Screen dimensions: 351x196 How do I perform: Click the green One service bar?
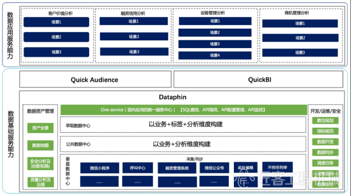(184, 110)
